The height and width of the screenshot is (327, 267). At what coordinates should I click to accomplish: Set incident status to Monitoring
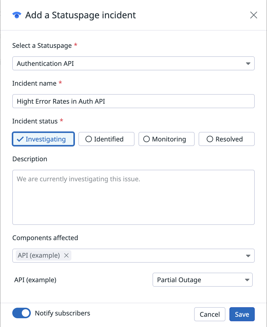[166, 139]
